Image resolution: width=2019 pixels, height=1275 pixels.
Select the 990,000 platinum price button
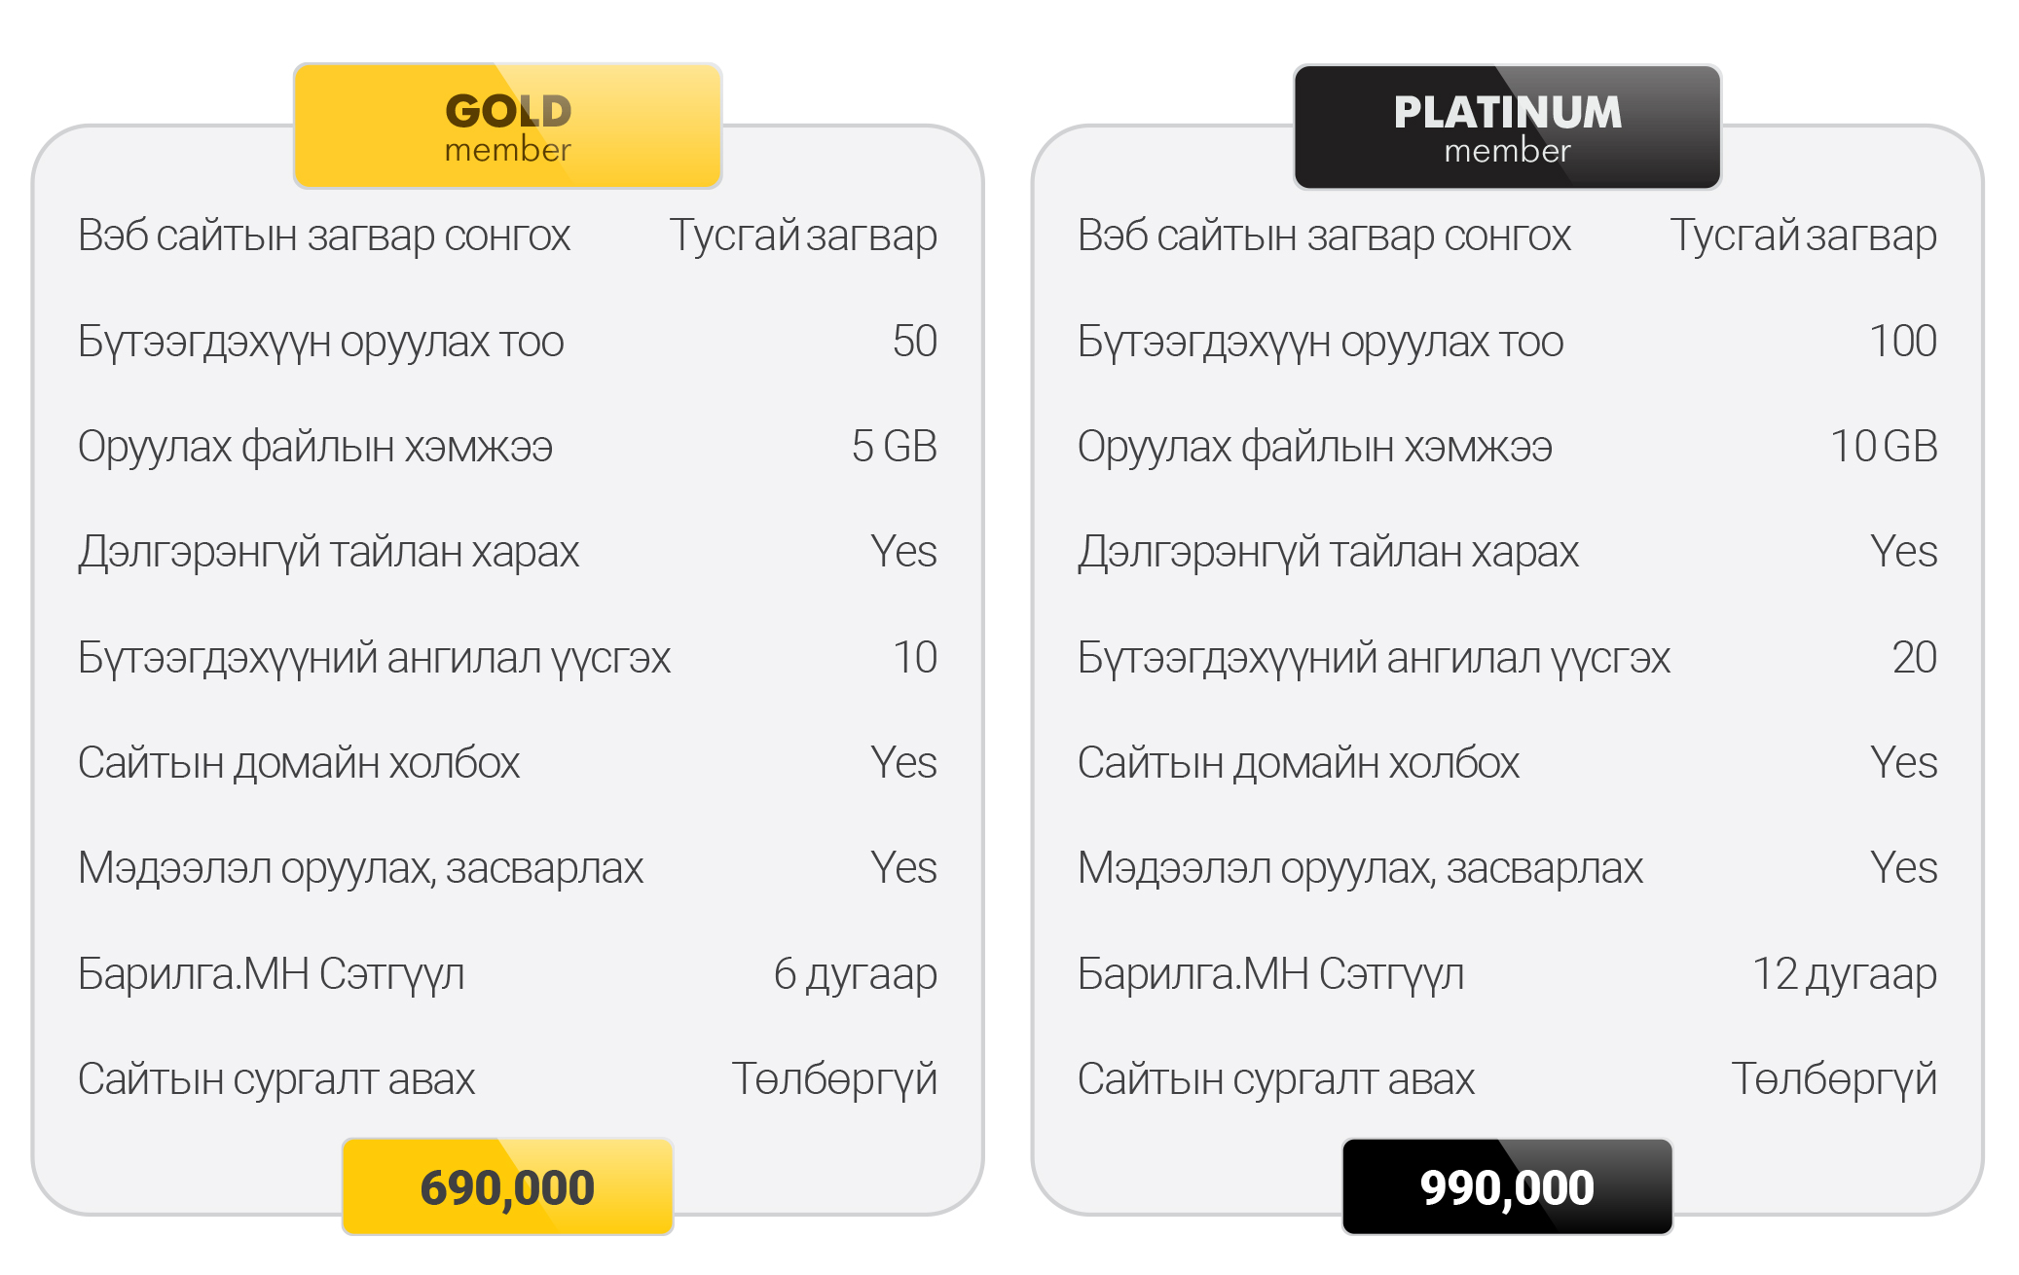1507,1186
